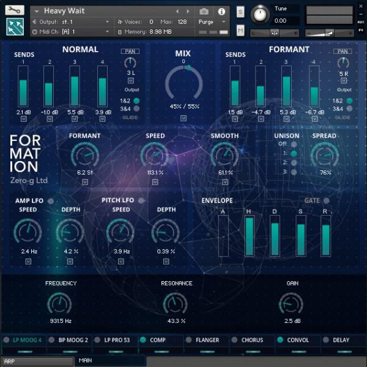Click the S solo button
Viewport: 367px width, 367px height.
click(240, 12)
